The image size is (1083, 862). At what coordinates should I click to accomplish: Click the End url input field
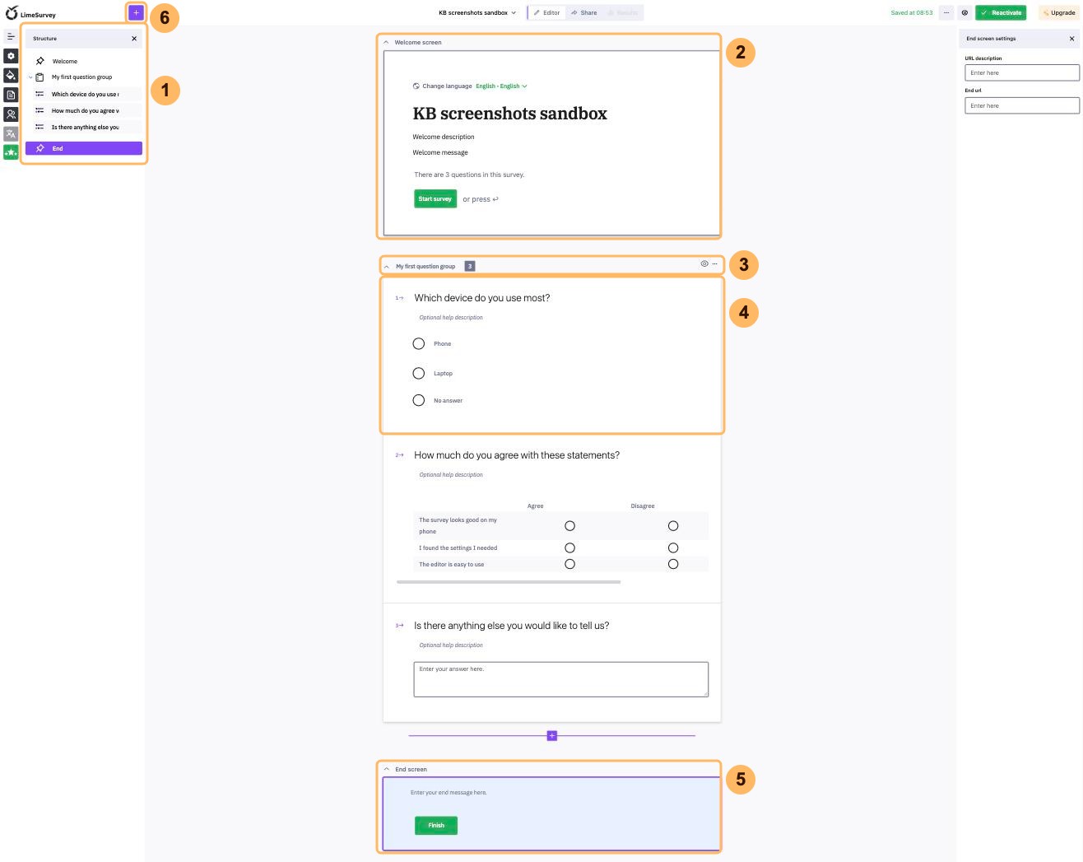click(x=1022, y=105)
